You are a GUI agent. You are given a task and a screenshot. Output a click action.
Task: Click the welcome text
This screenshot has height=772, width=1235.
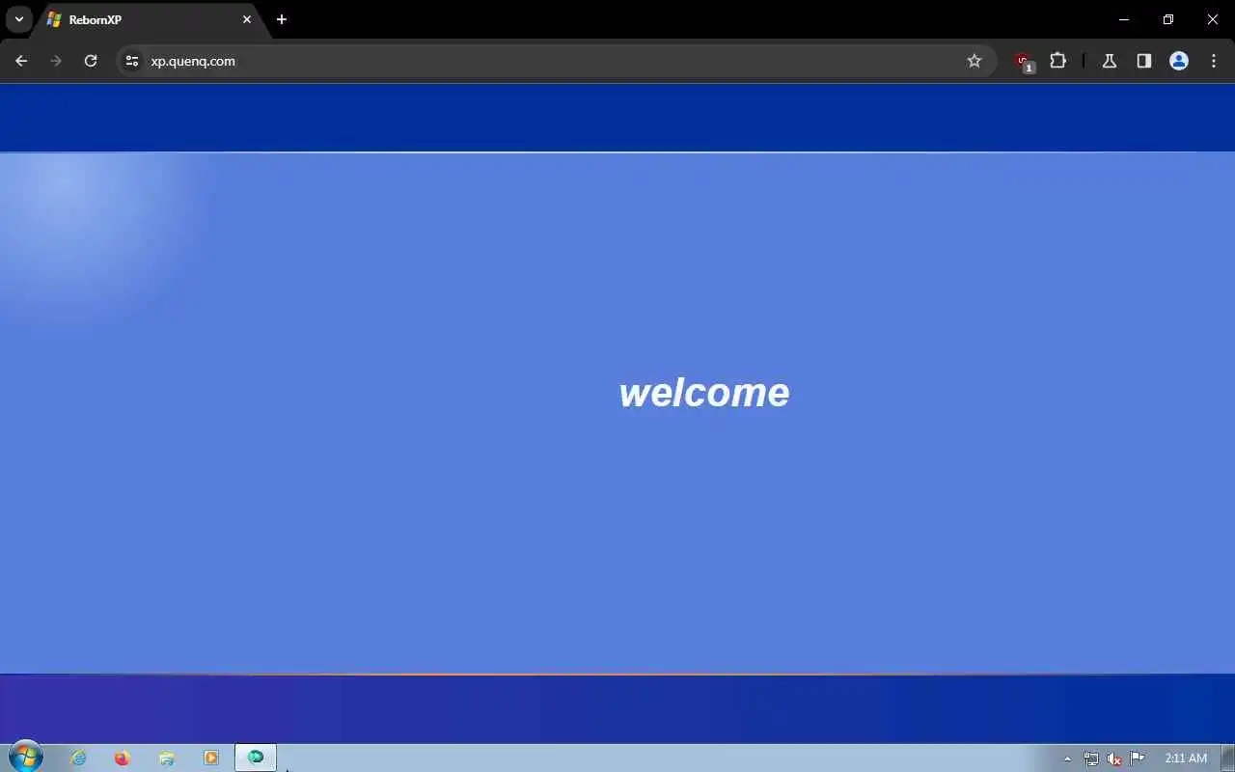pos(704,393)
